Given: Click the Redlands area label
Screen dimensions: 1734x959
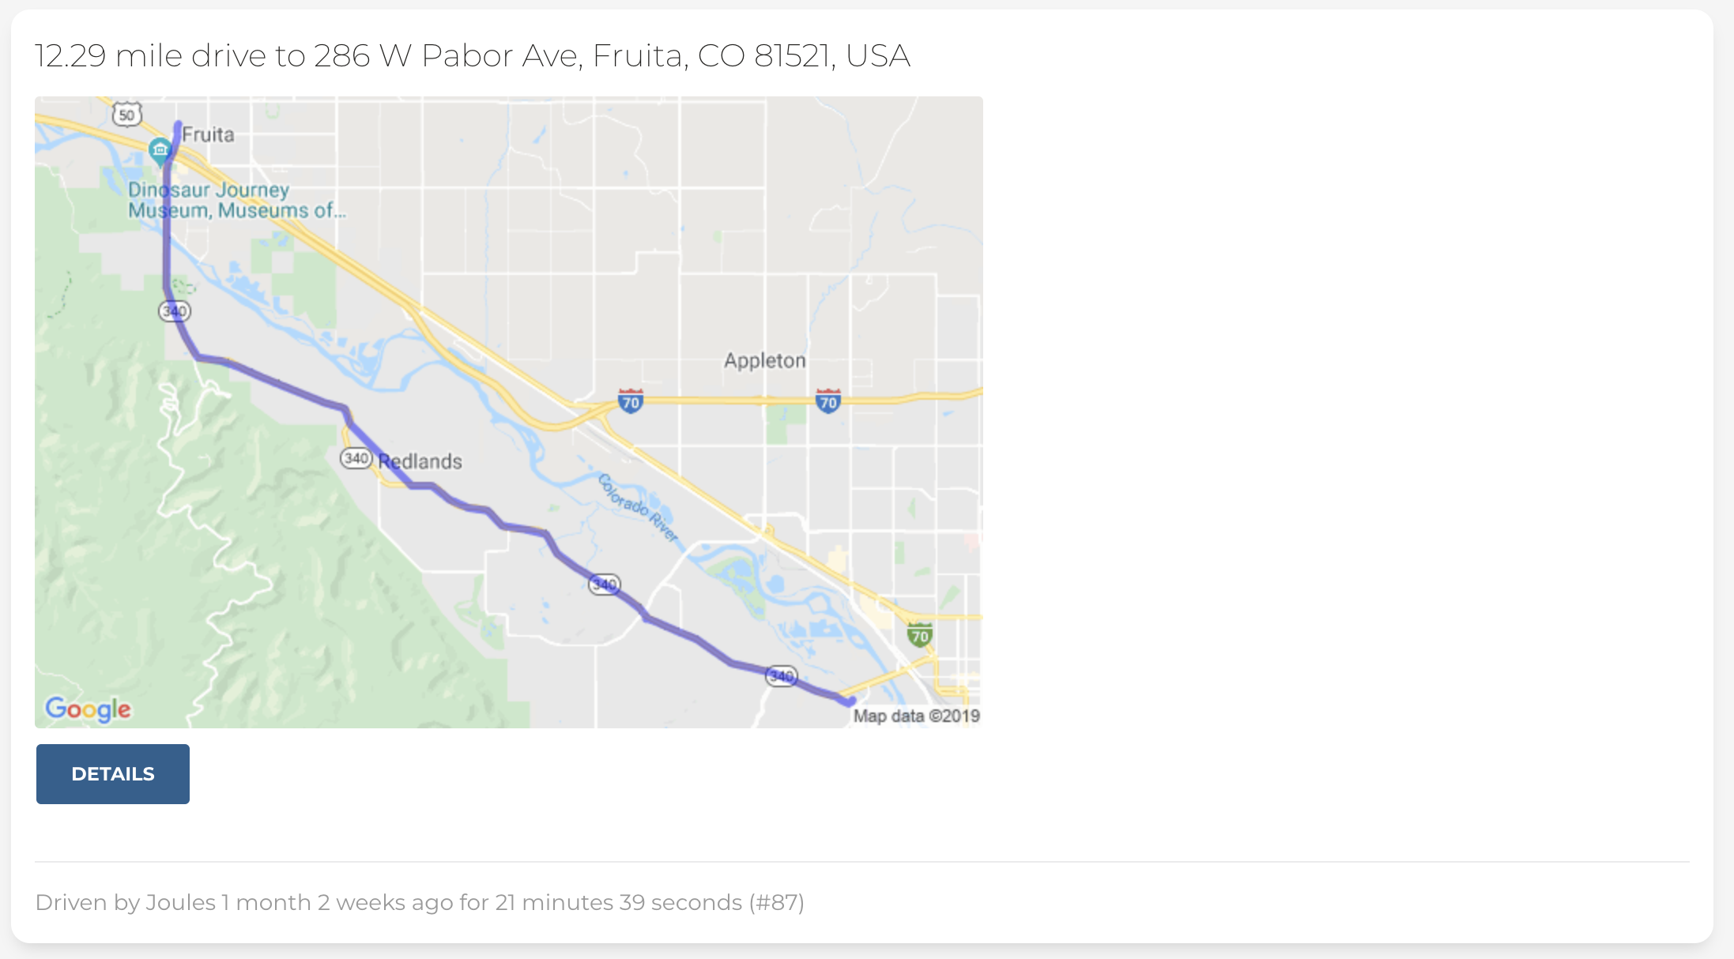Looking at the screenshot, I should [420, 461].
